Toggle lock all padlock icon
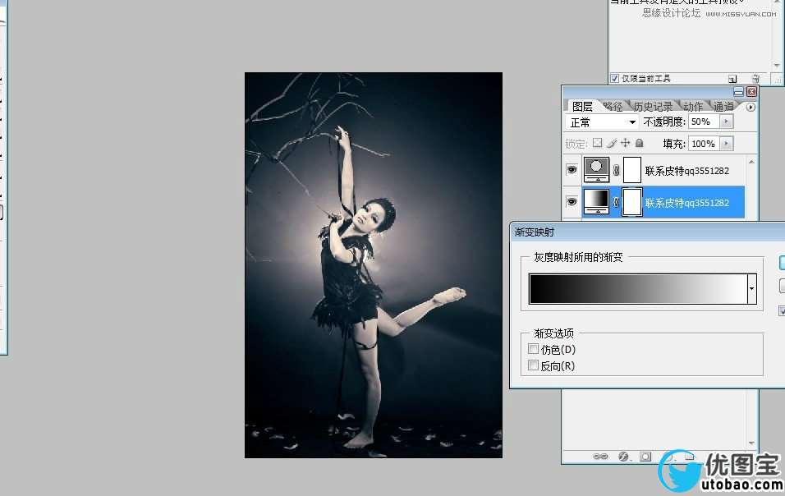Screen dimensions: 785x496 pyautogui.click(x=640, y=143)
